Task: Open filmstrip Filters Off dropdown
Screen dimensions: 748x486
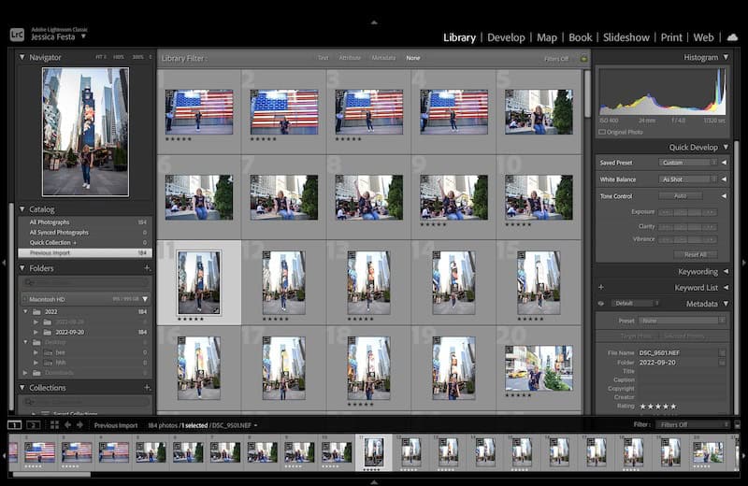Action: coord(692,424)
